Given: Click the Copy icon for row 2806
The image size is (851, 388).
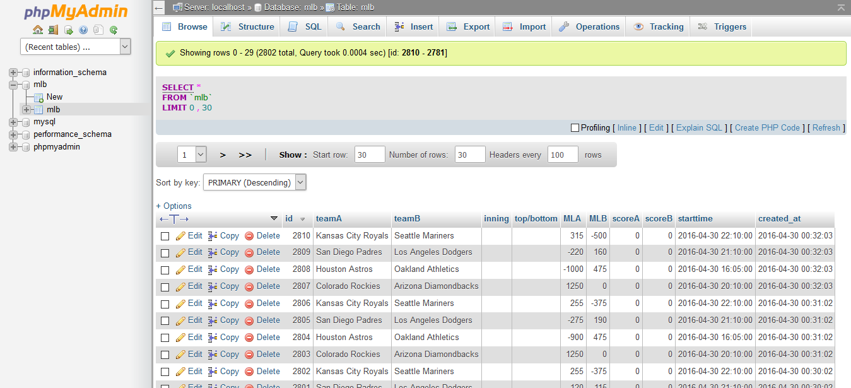Looking at the screenshot, I should click(x=213, y=303).
